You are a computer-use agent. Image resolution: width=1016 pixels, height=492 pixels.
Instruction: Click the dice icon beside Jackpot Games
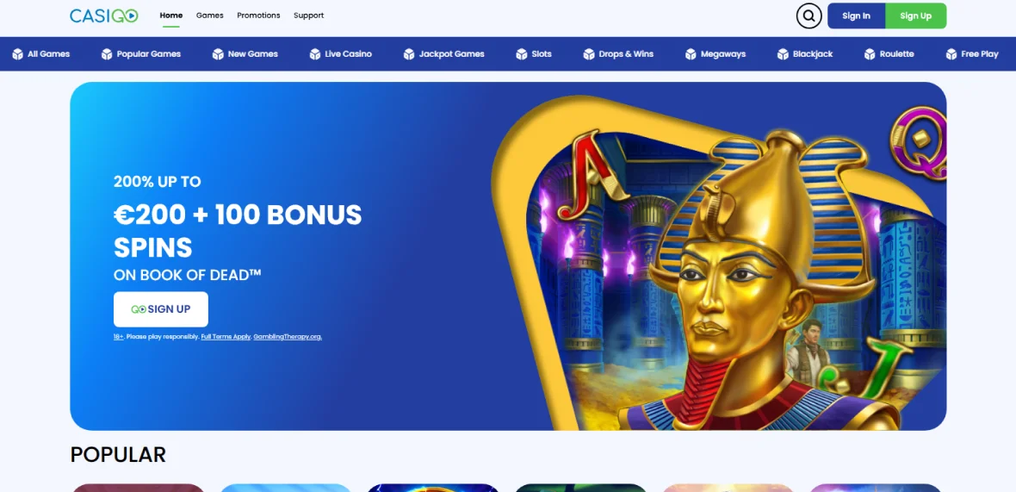click(x=409, y=53)
